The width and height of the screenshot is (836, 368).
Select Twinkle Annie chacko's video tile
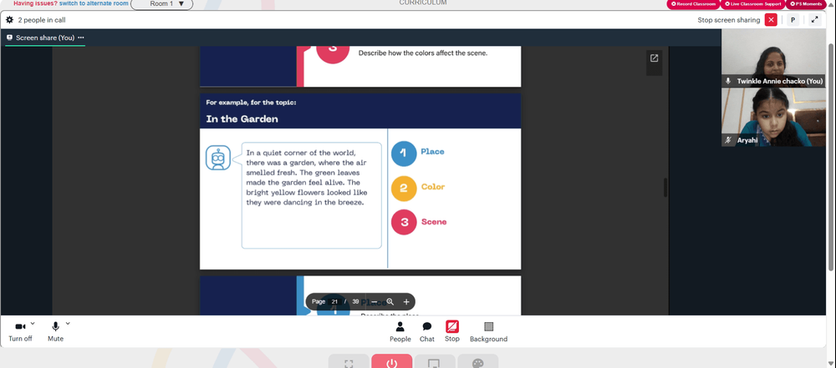coord(773,58)
